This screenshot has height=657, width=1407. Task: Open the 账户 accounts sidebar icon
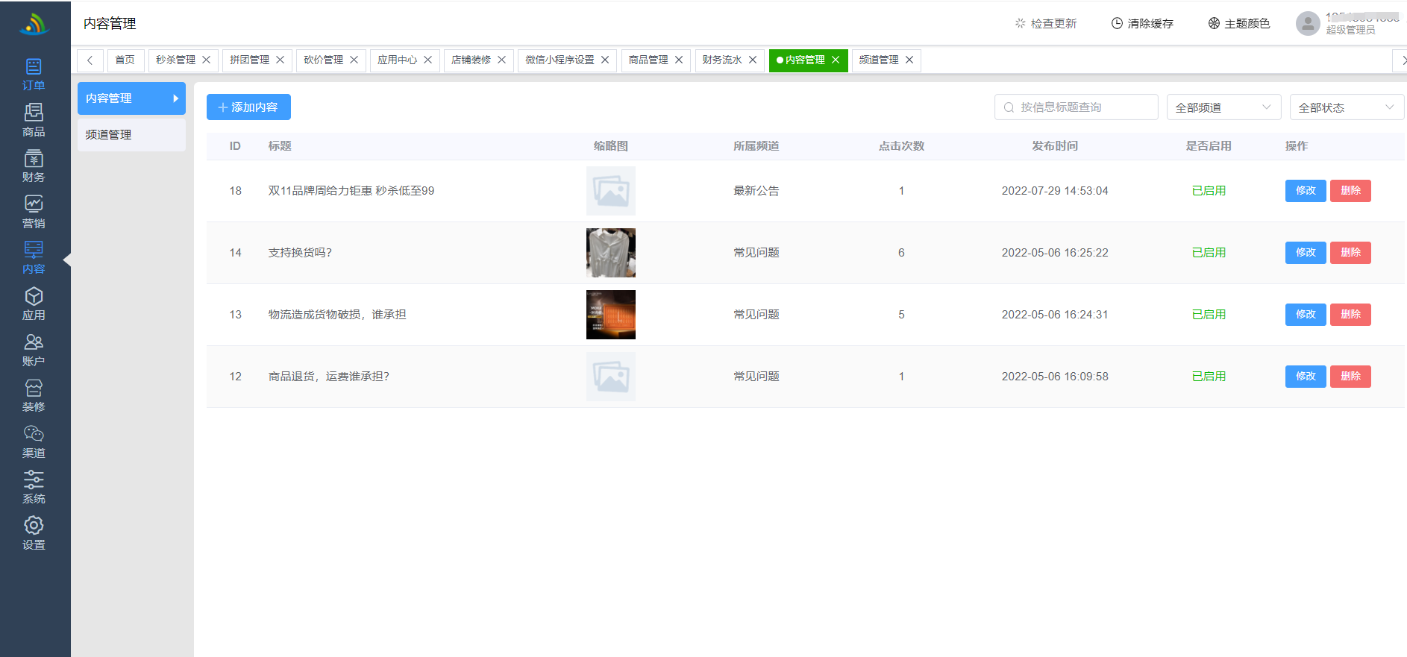coord(34,350)
